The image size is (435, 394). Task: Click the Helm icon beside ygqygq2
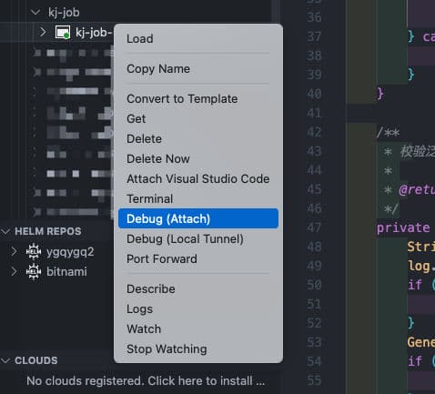(x=34, y=251)
